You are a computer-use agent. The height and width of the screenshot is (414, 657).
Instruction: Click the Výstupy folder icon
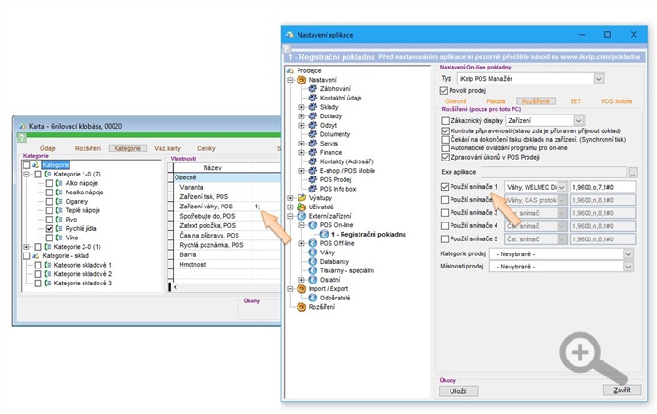pos(301,198)
